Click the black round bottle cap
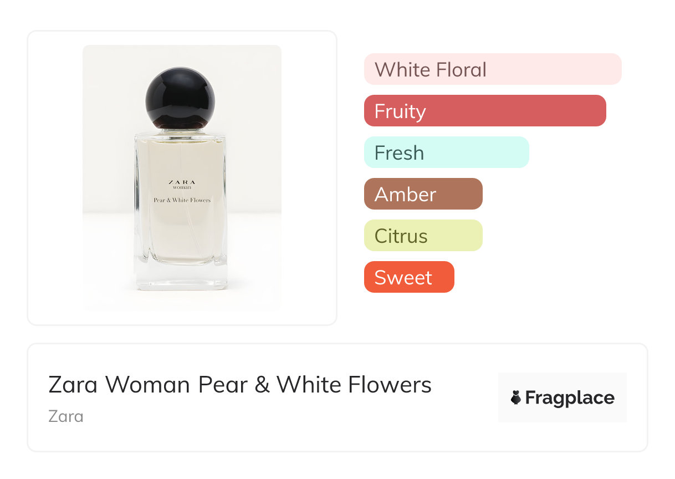675x479 pixels. [x=180, y=98]
